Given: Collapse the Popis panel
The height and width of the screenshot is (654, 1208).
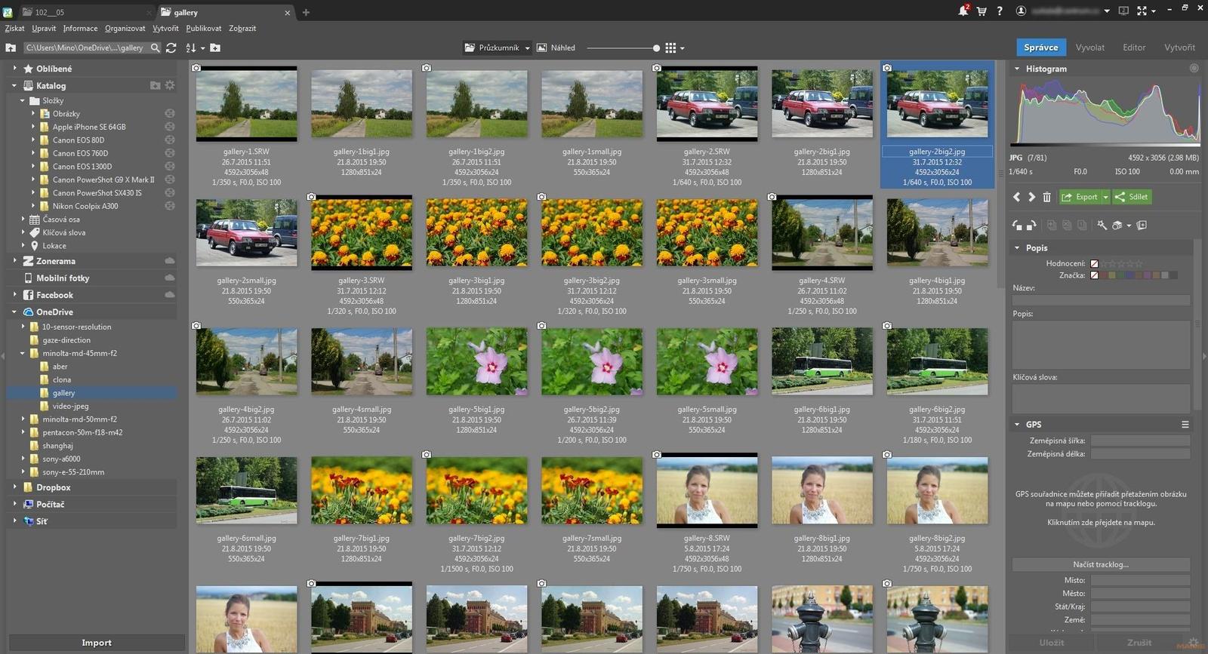Looking at the screenshot, I should click(1017, 247).
